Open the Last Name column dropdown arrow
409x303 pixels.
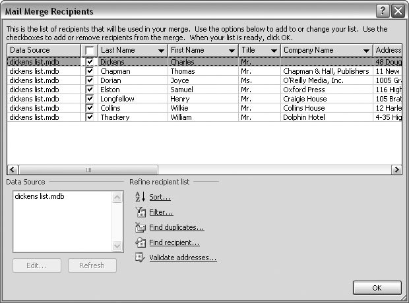pyautogui.click(x=161, y=51)
